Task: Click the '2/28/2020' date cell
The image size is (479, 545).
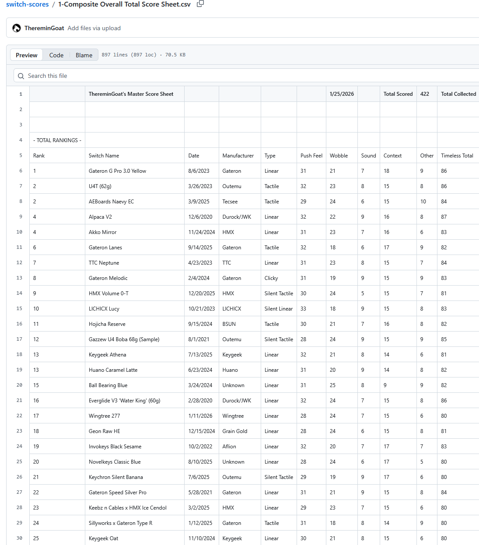Action: (x=202, y=400)
